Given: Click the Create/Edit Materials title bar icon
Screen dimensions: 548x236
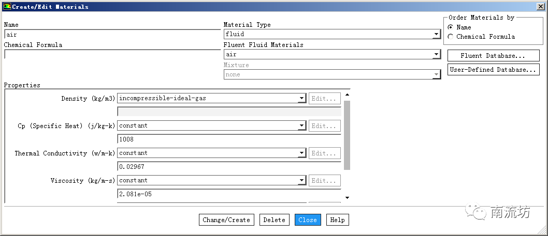Looking at the screenshot, I should click(x=6, y=7).
